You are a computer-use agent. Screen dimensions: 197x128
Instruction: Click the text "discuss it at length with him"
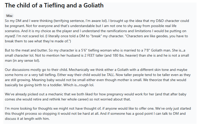tap(27, 119)
